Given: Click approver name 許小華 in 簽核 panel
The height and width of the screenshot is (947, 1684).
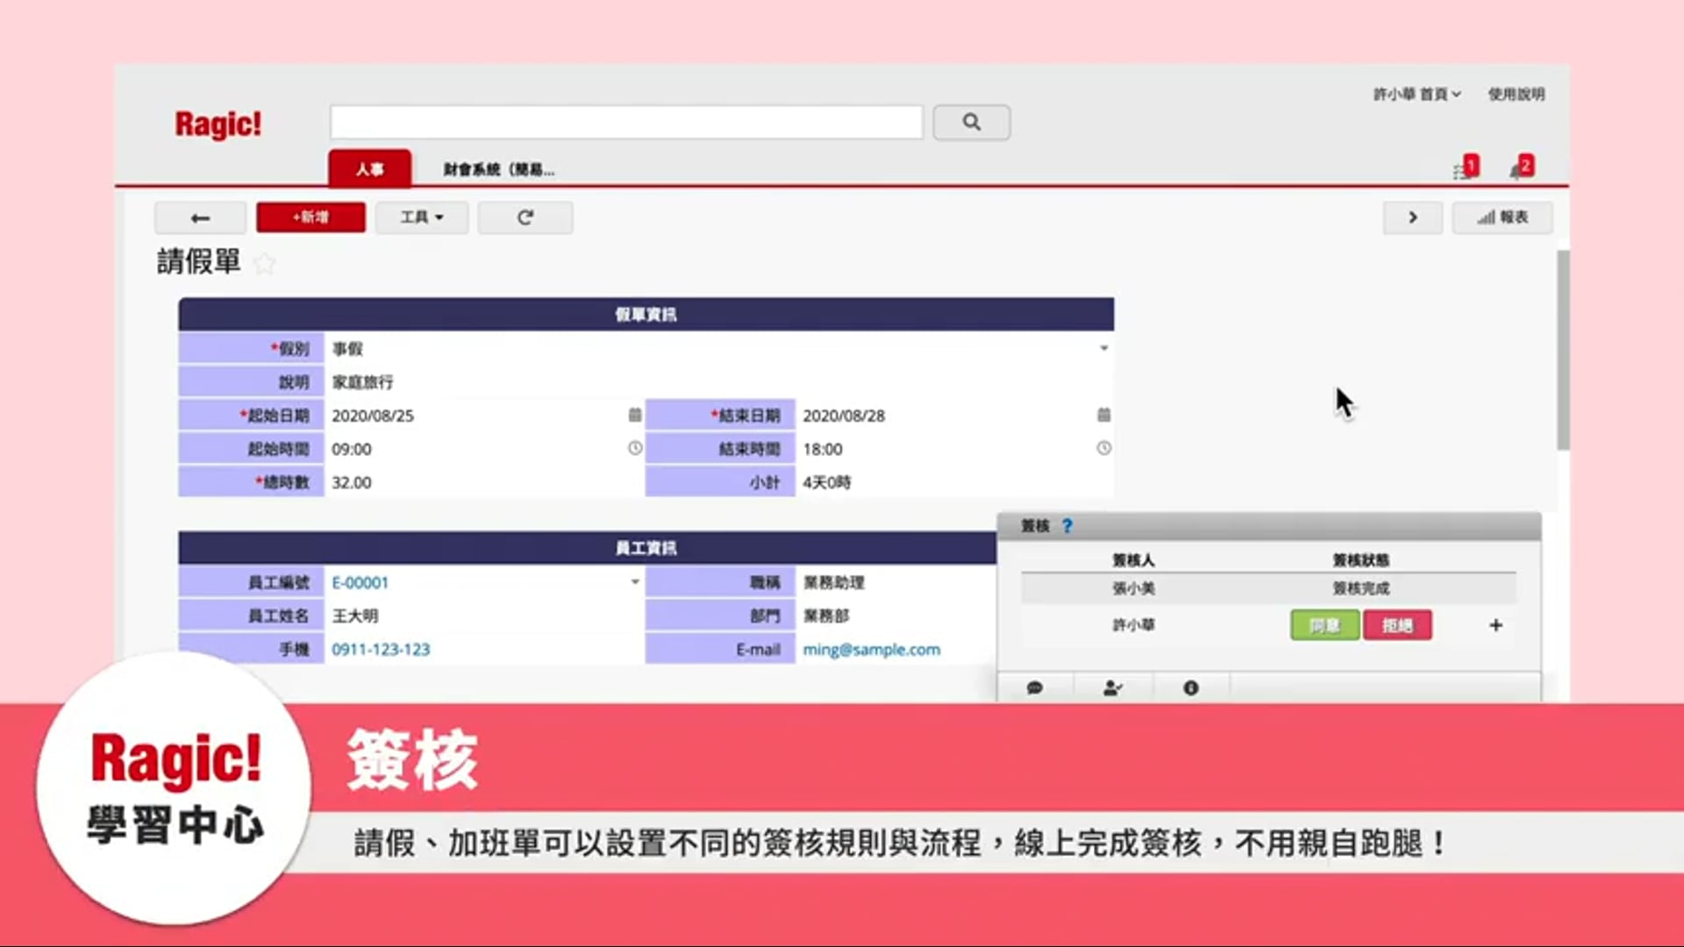Looking at the screenshot, I should [x=1133, y=625].
